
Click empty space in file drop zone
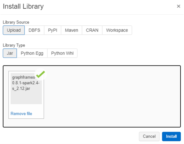(114, 95)
